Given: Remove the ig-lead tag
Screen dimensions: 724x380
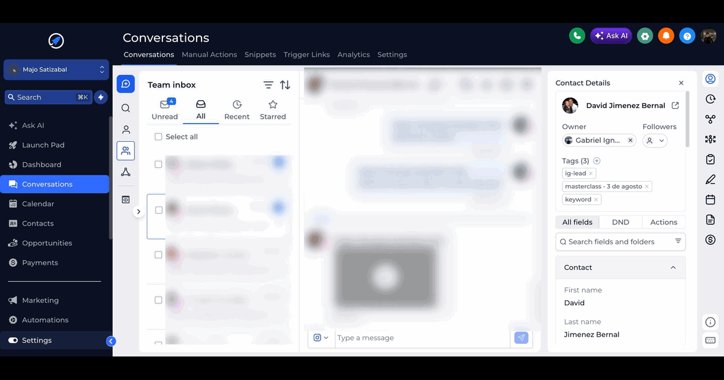Looking at the screenshot, I should pos(591,174).
